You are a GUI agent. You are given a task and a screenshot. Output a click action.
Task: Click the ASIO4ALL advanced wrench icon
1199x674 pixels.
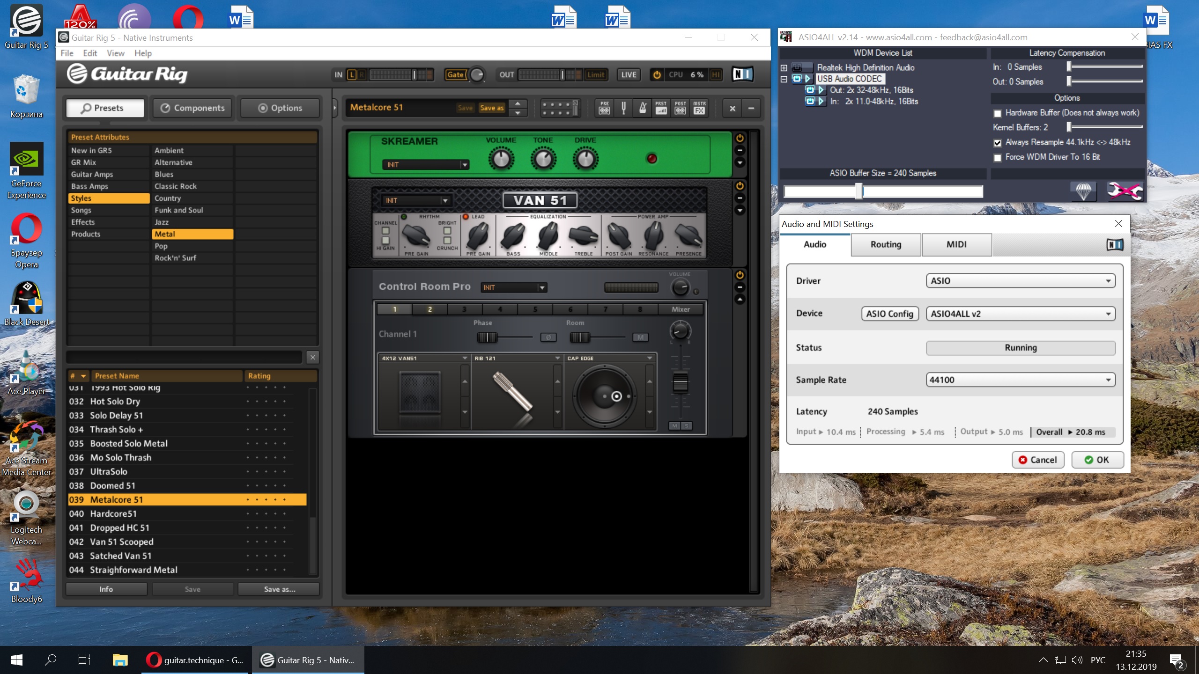[1124, 191]
